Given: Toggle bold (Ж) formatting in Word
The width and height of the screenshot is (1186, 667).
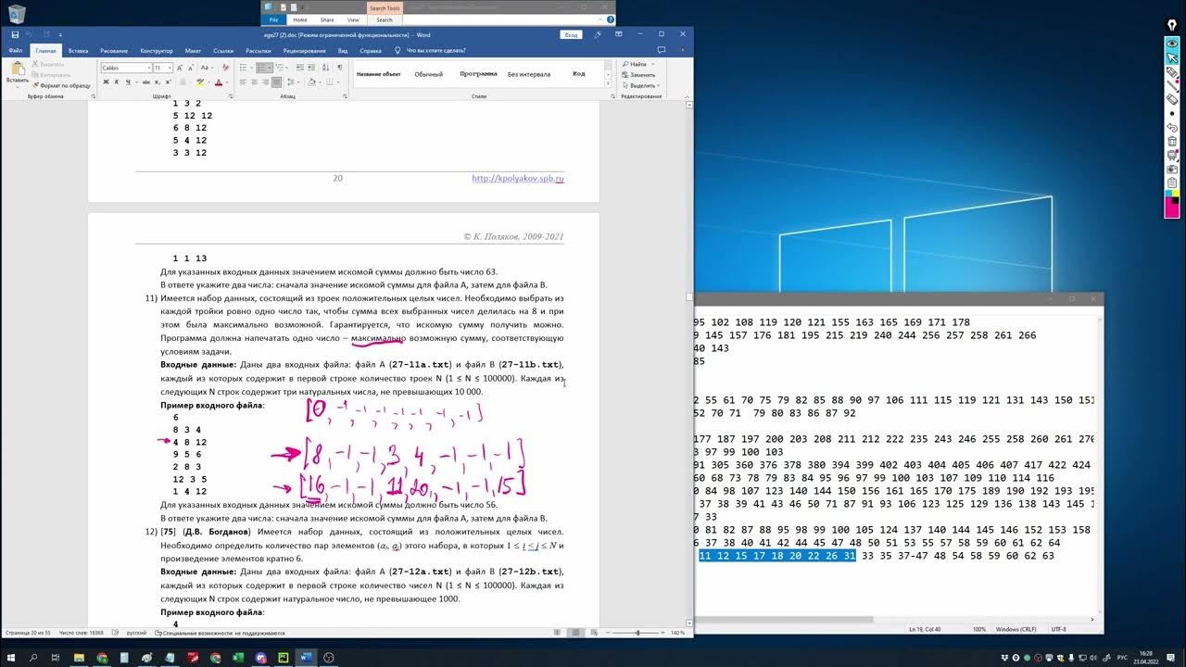Looking at the screenshot, I should tap(106, 82).
